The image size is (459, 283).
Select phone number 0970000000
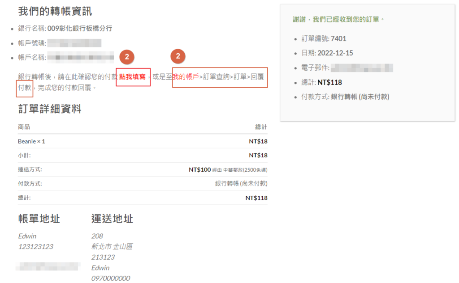[111, 278]
